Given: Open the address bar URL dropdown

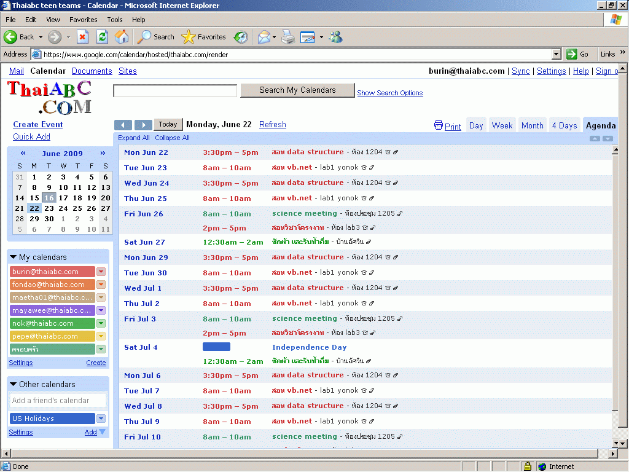Looking at the screenshot, I should (557, 54).
